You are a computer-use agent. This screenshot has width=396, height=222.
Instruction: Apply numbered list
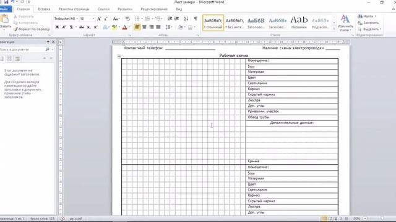(x=148, y=18)
